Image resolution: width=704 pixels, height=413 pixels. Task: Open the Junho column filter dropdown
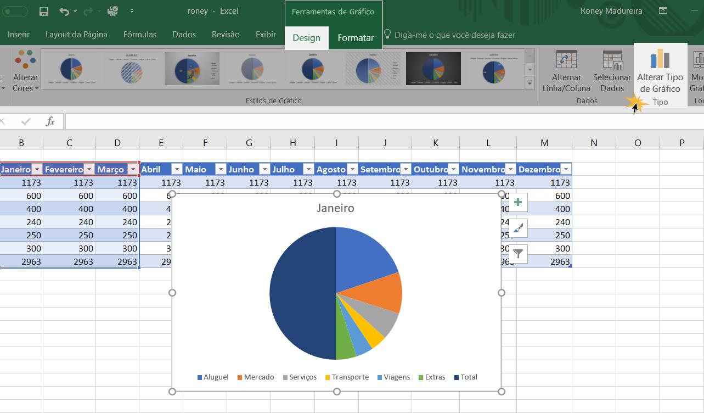click(x=264, y=169)
